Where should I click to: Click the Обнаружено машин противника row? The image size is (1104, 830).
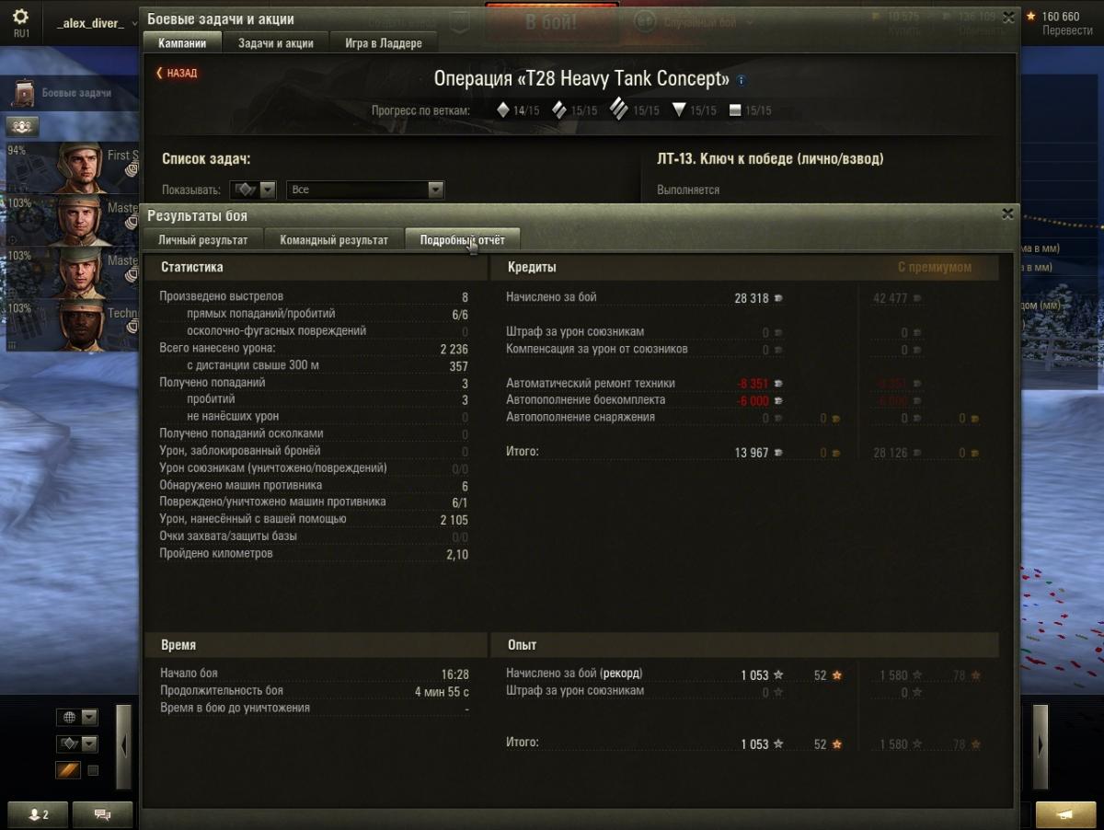coord(314,486)
